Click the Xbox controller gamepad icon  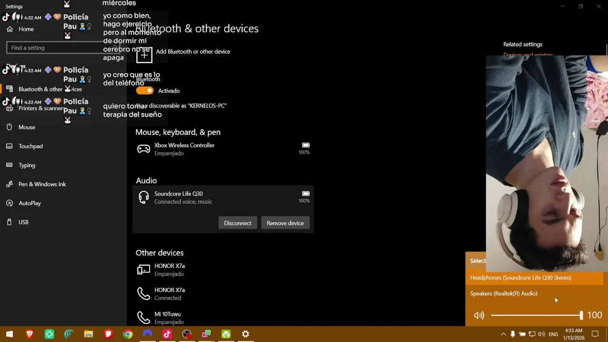[143, 149]
